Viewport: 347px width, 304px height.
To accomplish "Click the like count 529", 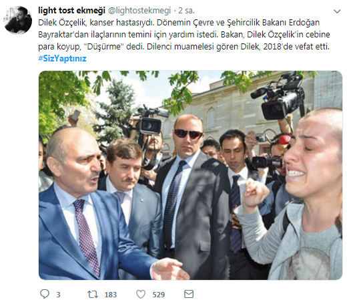I will coord(159,295).
